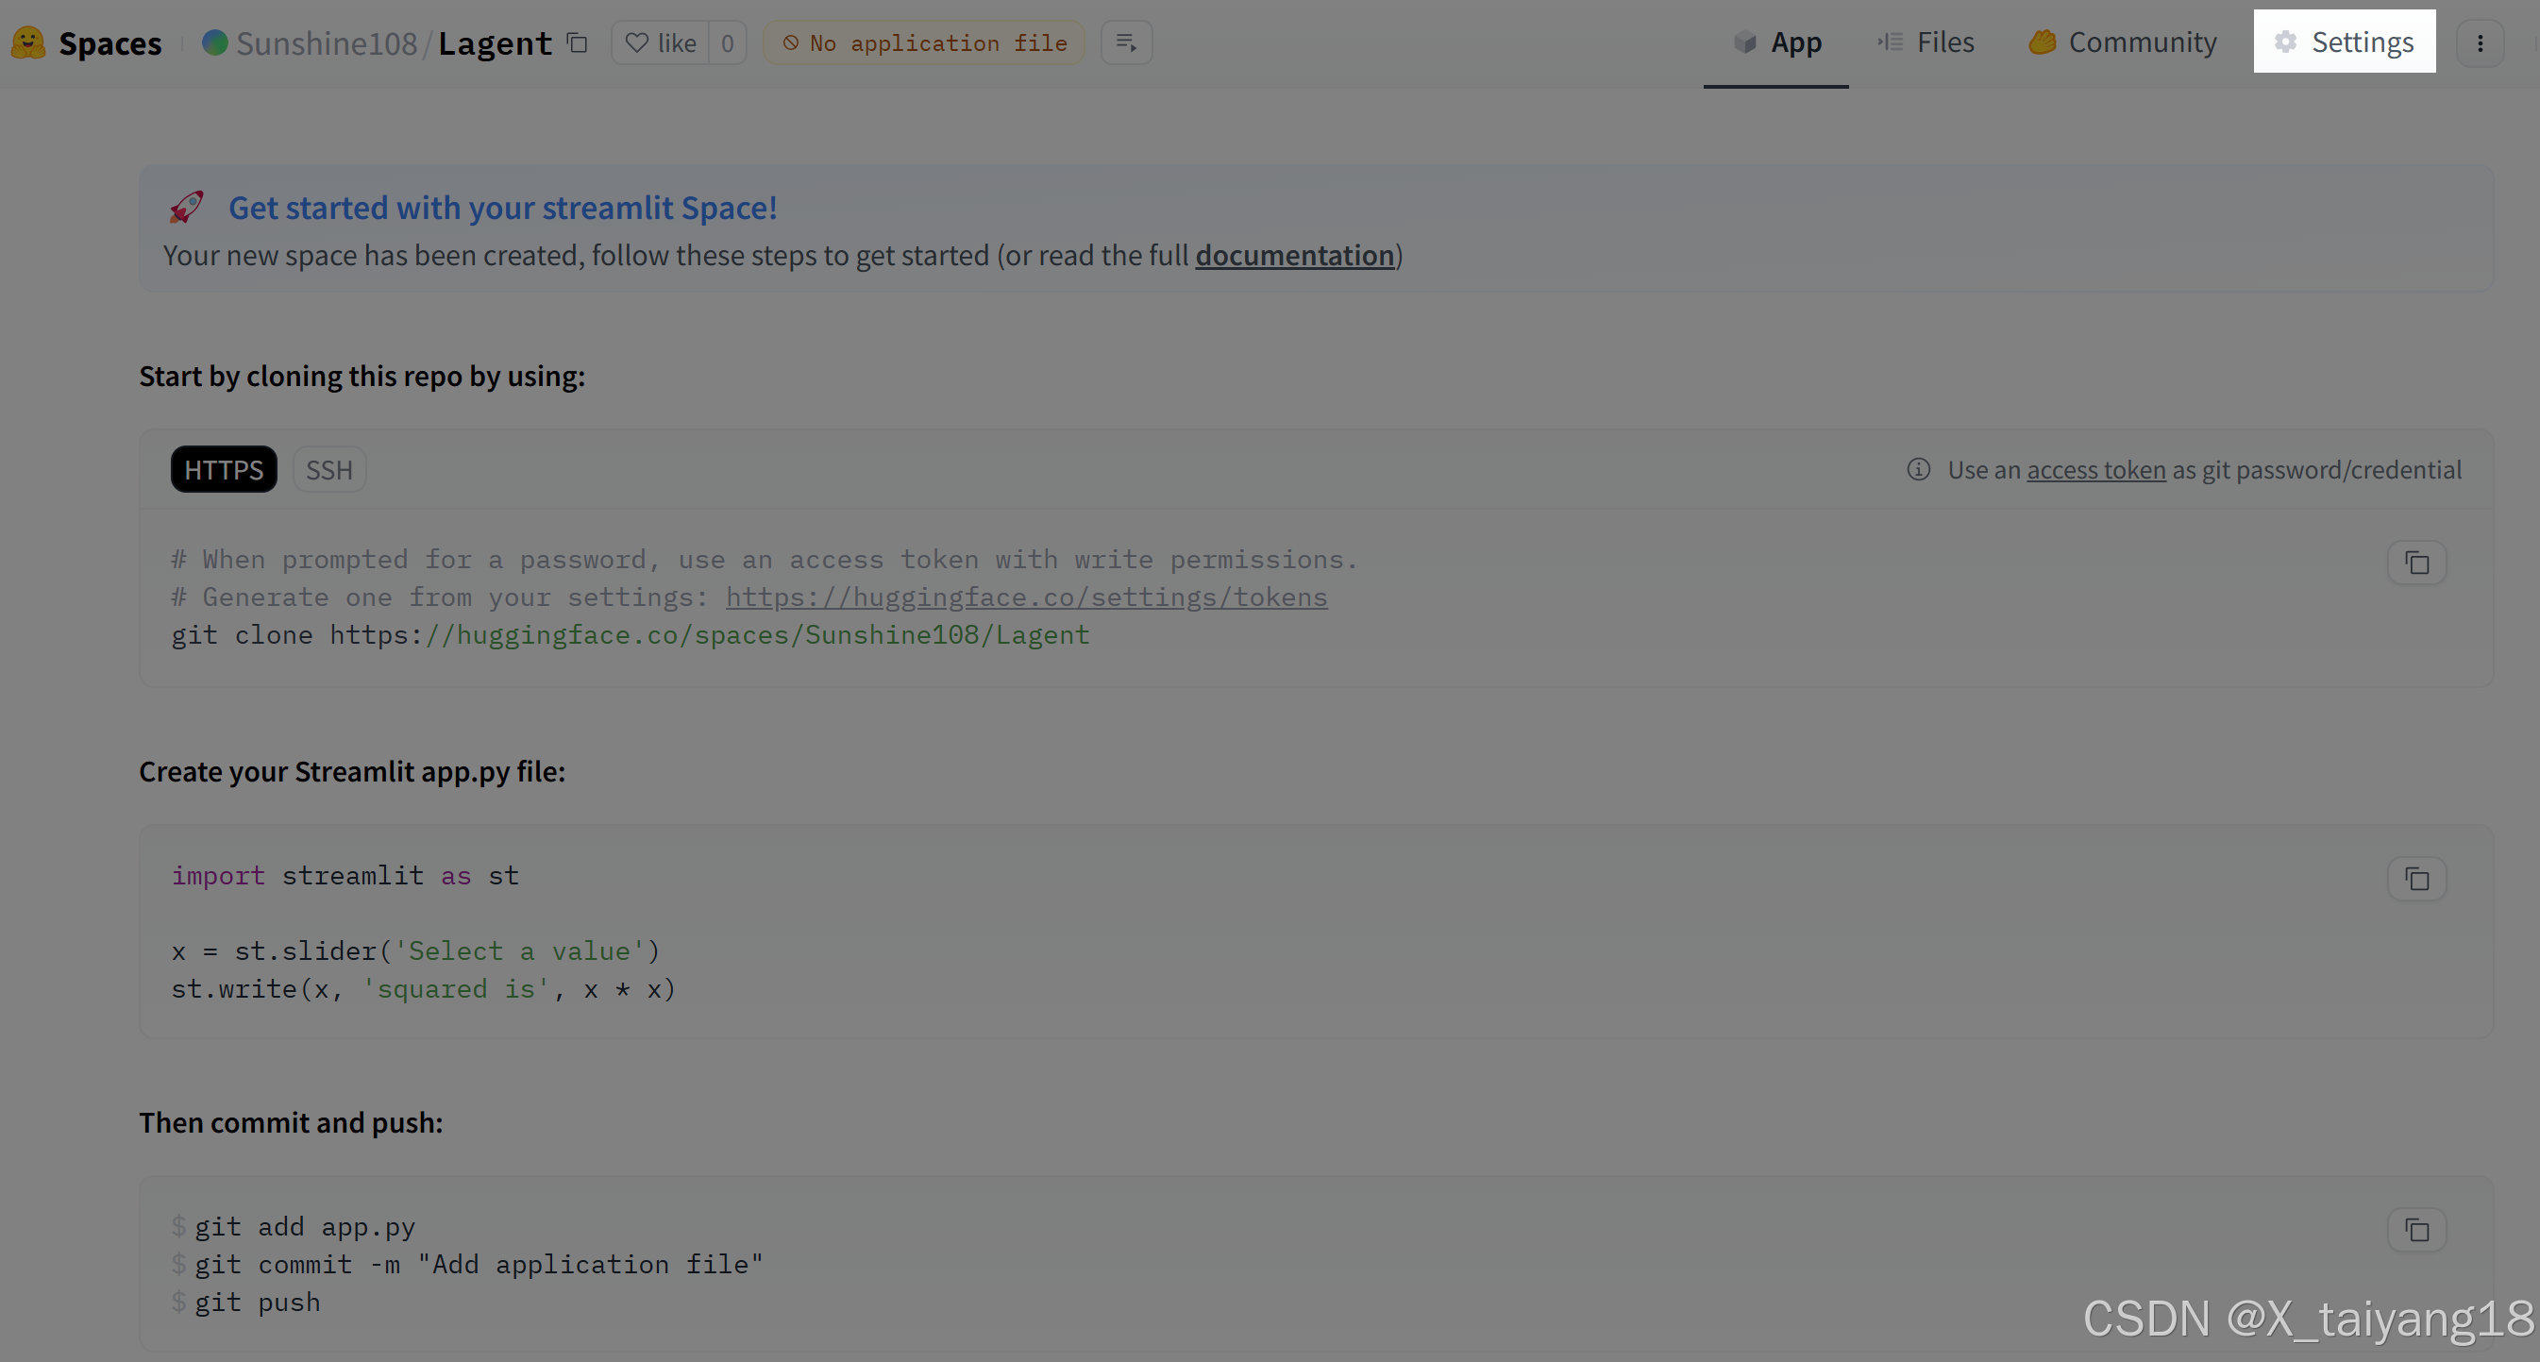The image size is (2540, 1362).
Task: Go to the Settings tab
Action: pyautogui.click(x=2344, y=42)
